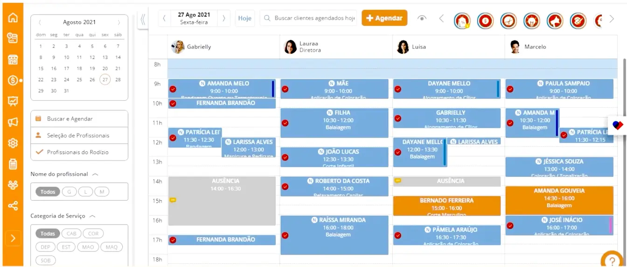Collapse the Categoria de Serviço section
Screen dimensions: 627x267
92,216
